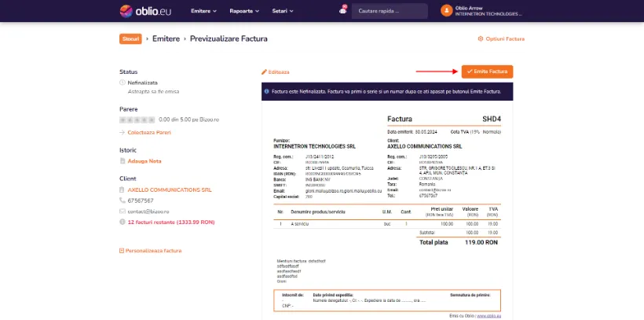
Task: Select the A serviciu product row
Action: 387,224
